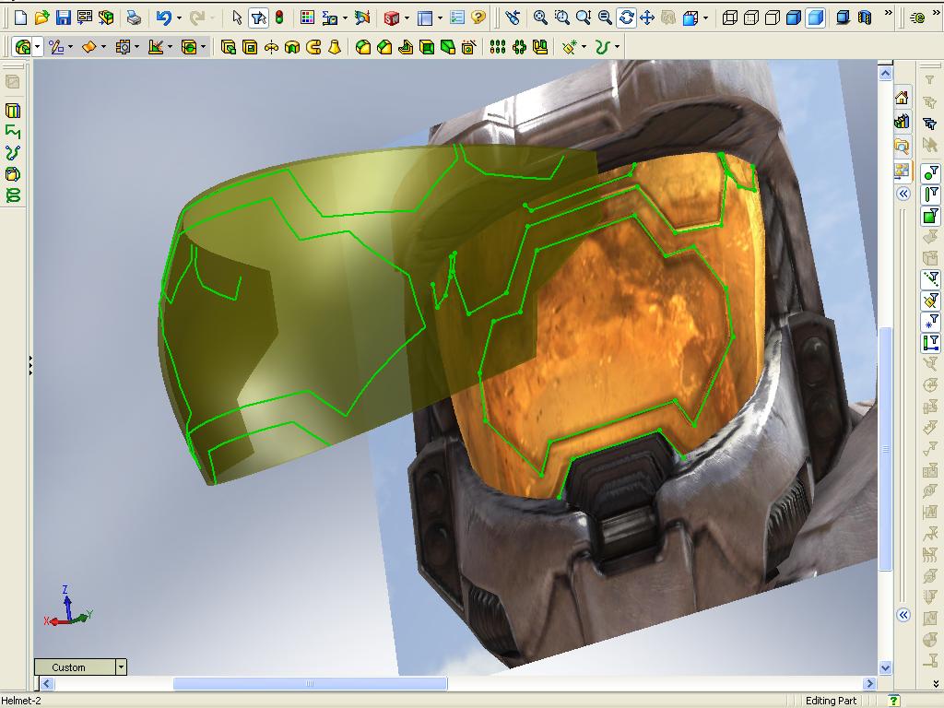
Task: Expand the Surfaces toolbar dropdown arrow
Action: point(103,46)
